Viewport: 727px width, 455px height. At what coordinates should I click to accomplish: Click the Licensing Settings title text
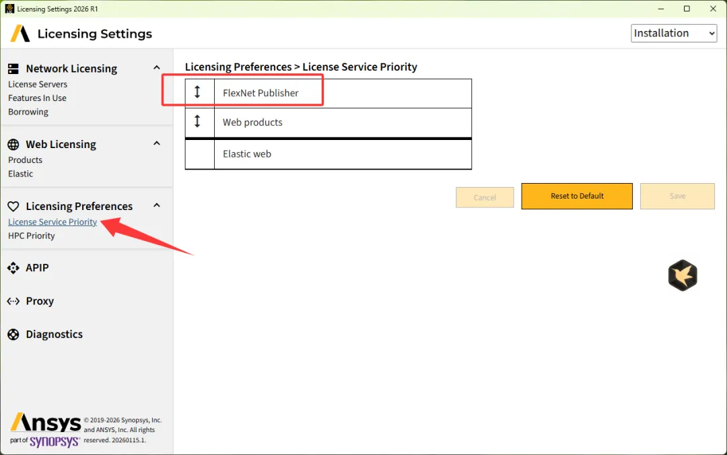click(95, 34)
